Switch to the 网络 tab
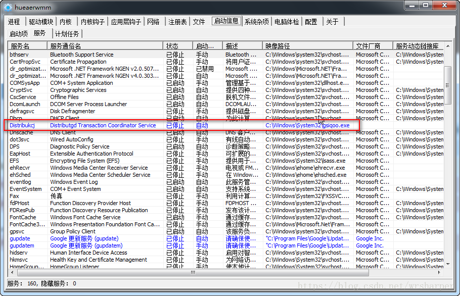Viewport: 460px width, 296px height. [154, 22]
